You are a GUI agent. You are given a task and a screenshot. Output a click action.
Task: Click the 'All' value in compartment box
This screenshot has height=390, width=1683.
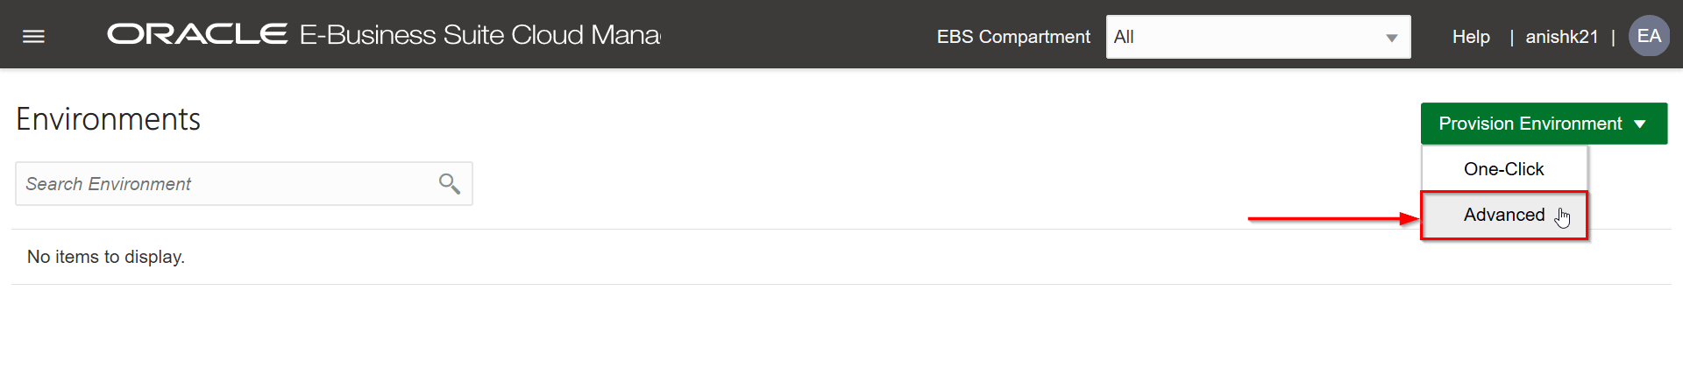[x=1125, y=37]
